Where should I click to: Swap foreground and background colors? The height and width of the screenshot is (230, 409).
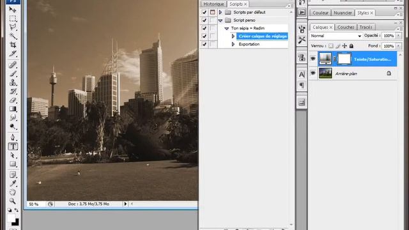coord(16,210)
